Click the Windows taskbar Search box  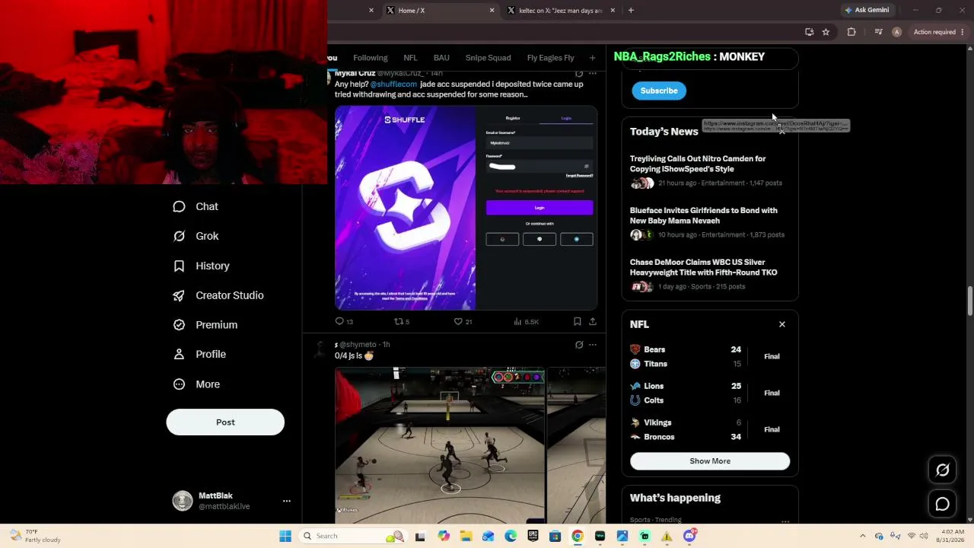(352, 536)
